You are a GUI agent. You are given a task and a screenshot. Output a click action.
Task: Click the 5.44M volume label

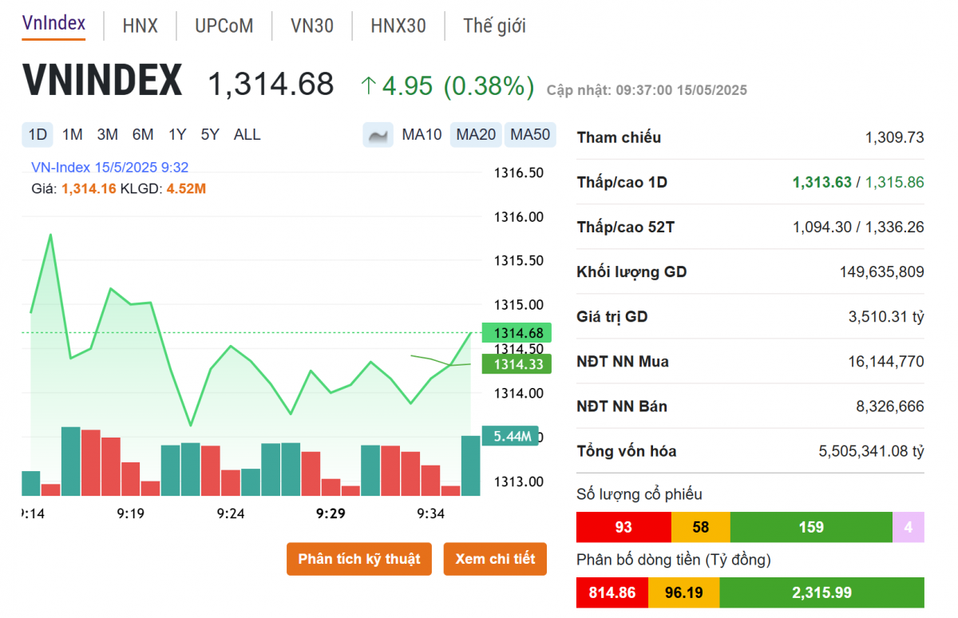511,436
